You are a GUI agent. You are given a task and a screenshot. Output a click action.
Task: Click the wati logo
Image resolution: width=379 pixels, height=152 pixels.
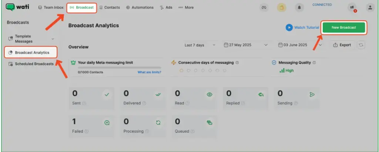click(x=17, y=7)
